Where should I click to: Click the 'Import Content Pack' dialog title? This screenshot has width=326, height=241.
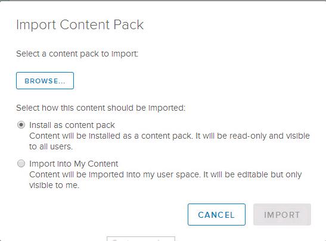80,25
